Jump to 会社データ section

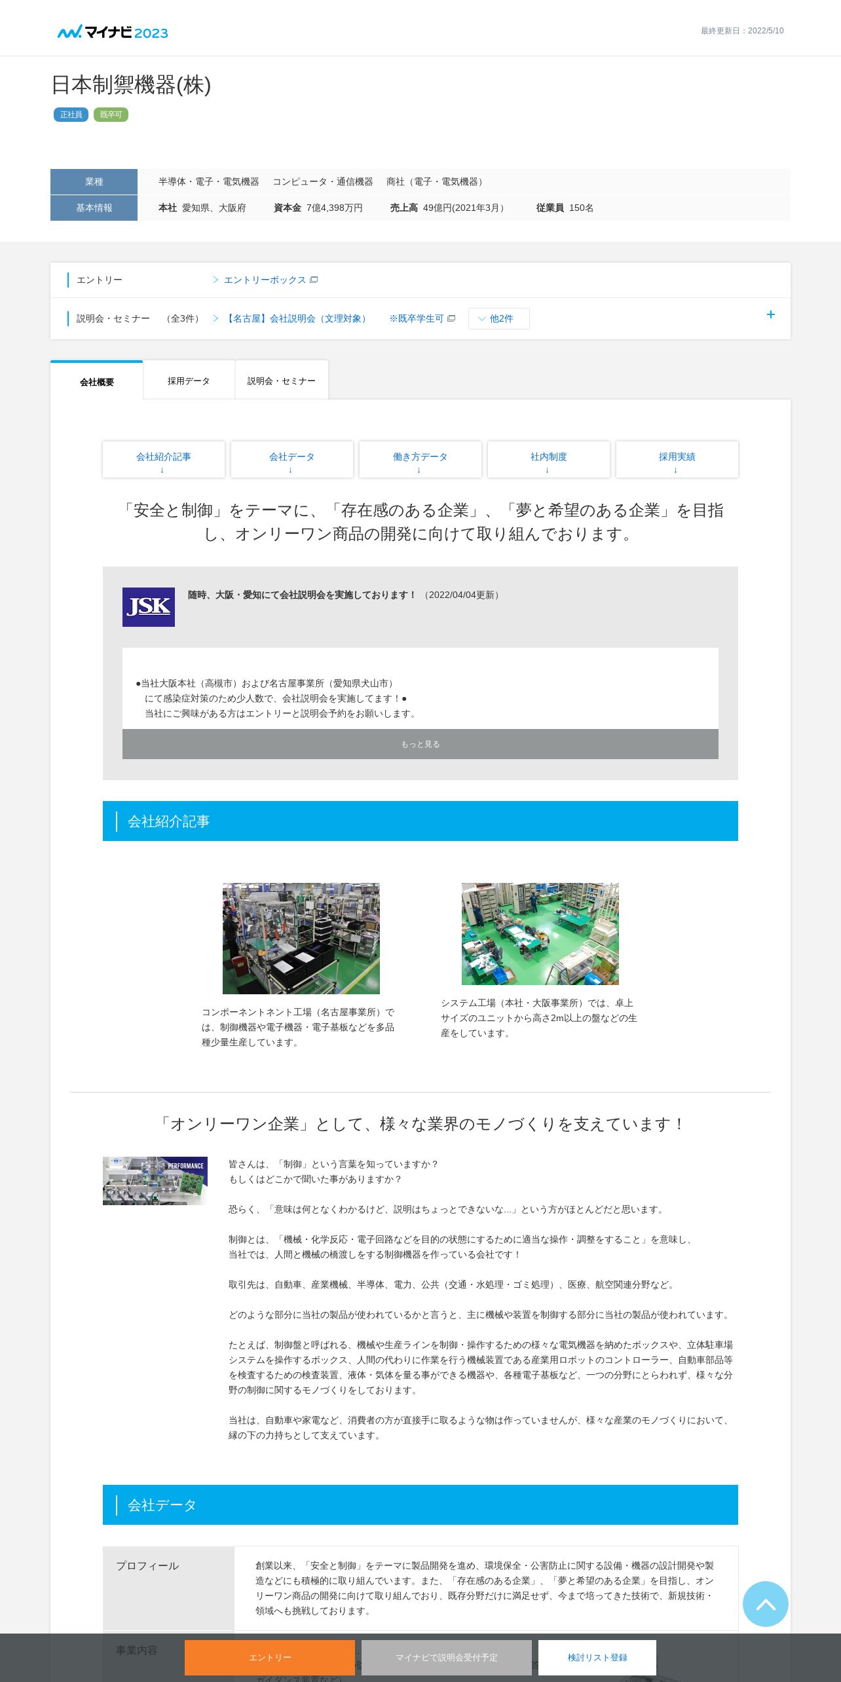coord(292,460)
